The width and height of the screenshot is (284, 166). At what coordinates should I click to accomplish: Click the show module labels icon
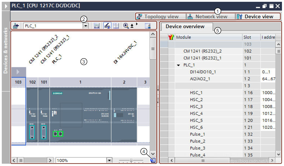pyautogui.click(x=97, y=26)
